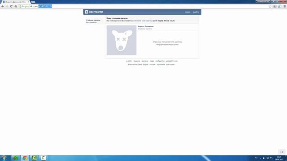287x161 pixels.
Task: Click the first extension icon beside the star
Action: [275, 6]
